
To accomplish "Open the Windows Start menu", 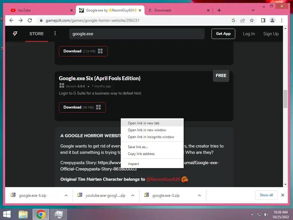I will (x=7, y=214).
